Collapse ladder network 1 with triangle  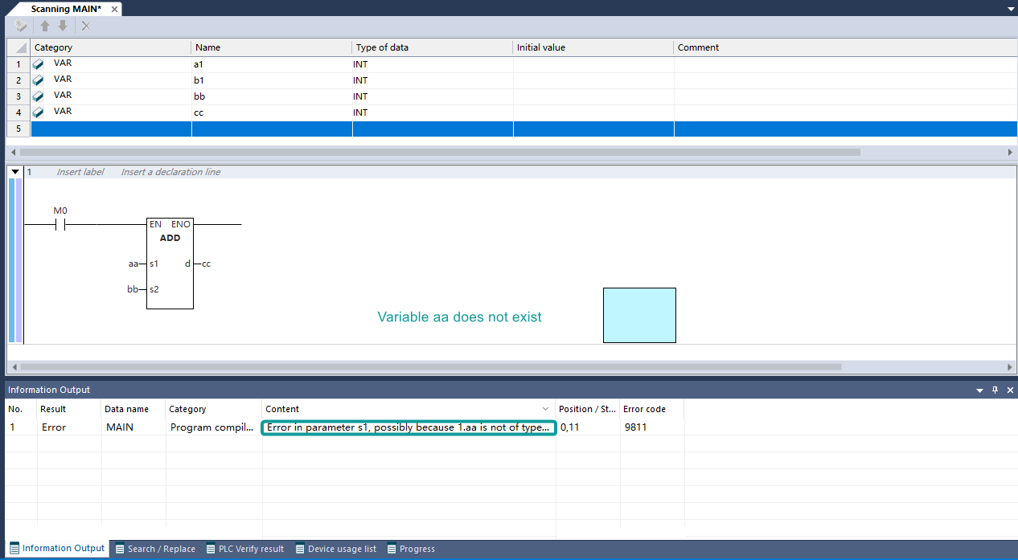pyautogui.click(x=15, y=172)
